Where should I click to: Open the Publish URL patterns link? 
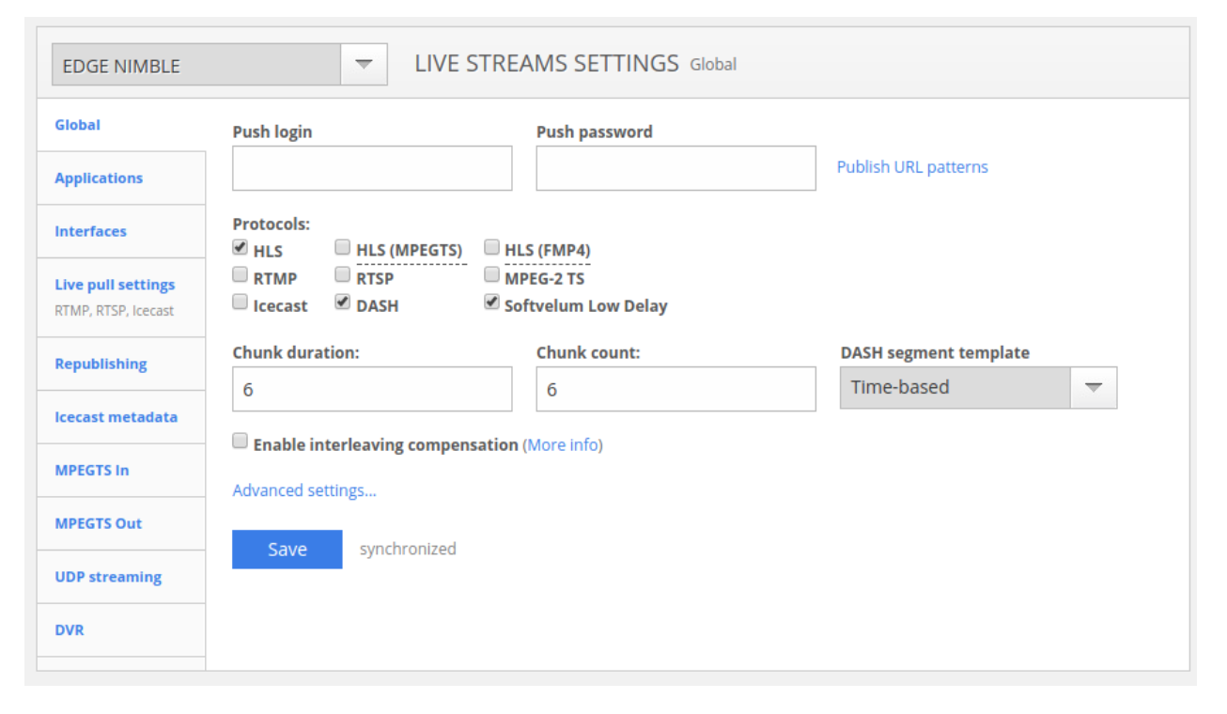pyautogui.click(x=912, y=167)
